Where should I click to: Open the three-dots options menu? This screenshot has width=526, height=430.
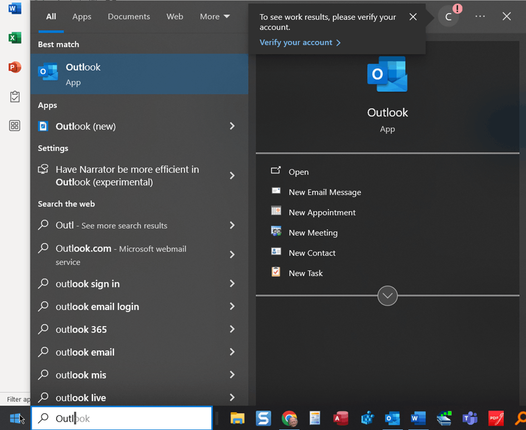(x=480, y=17)
